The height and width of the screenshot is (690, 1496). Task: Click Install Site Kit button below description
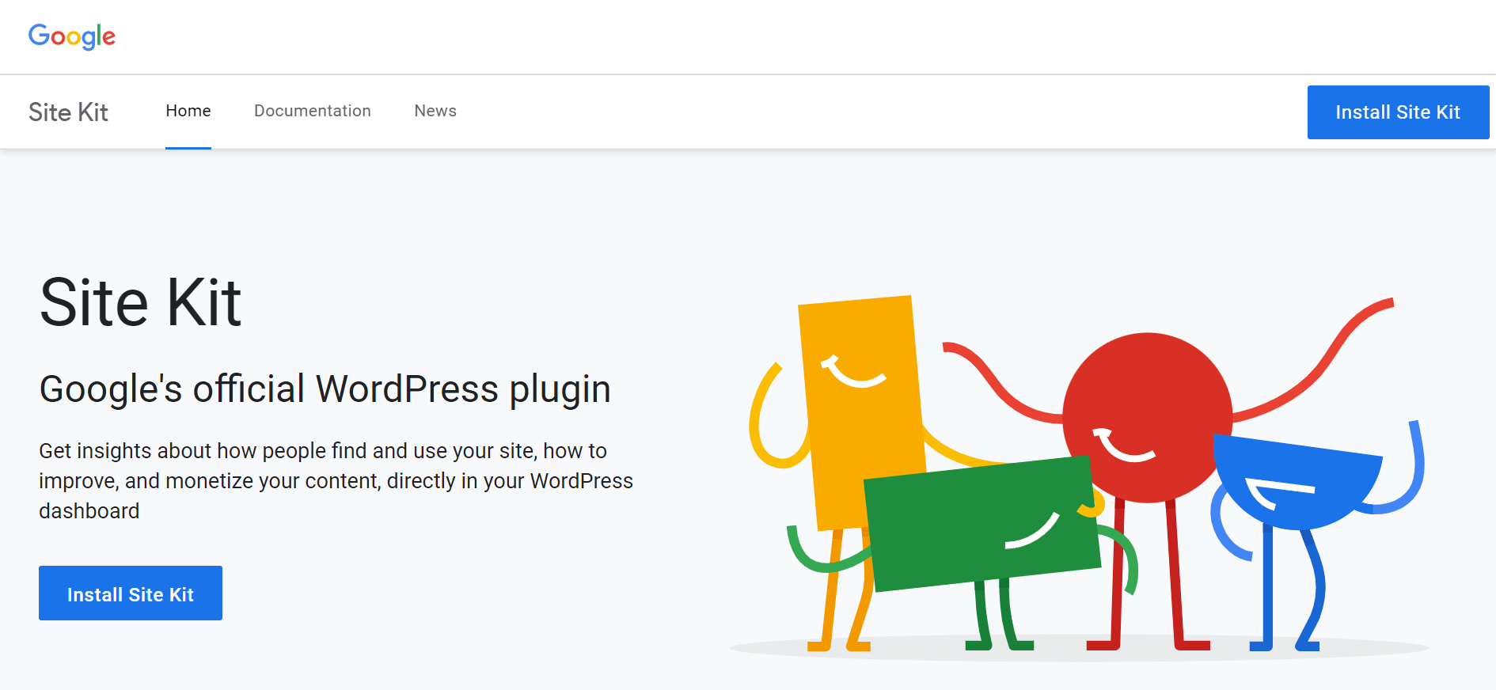(131, 593)
